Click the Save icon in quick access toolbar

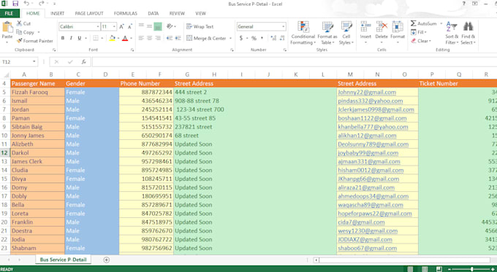click(x=15, y=4)
